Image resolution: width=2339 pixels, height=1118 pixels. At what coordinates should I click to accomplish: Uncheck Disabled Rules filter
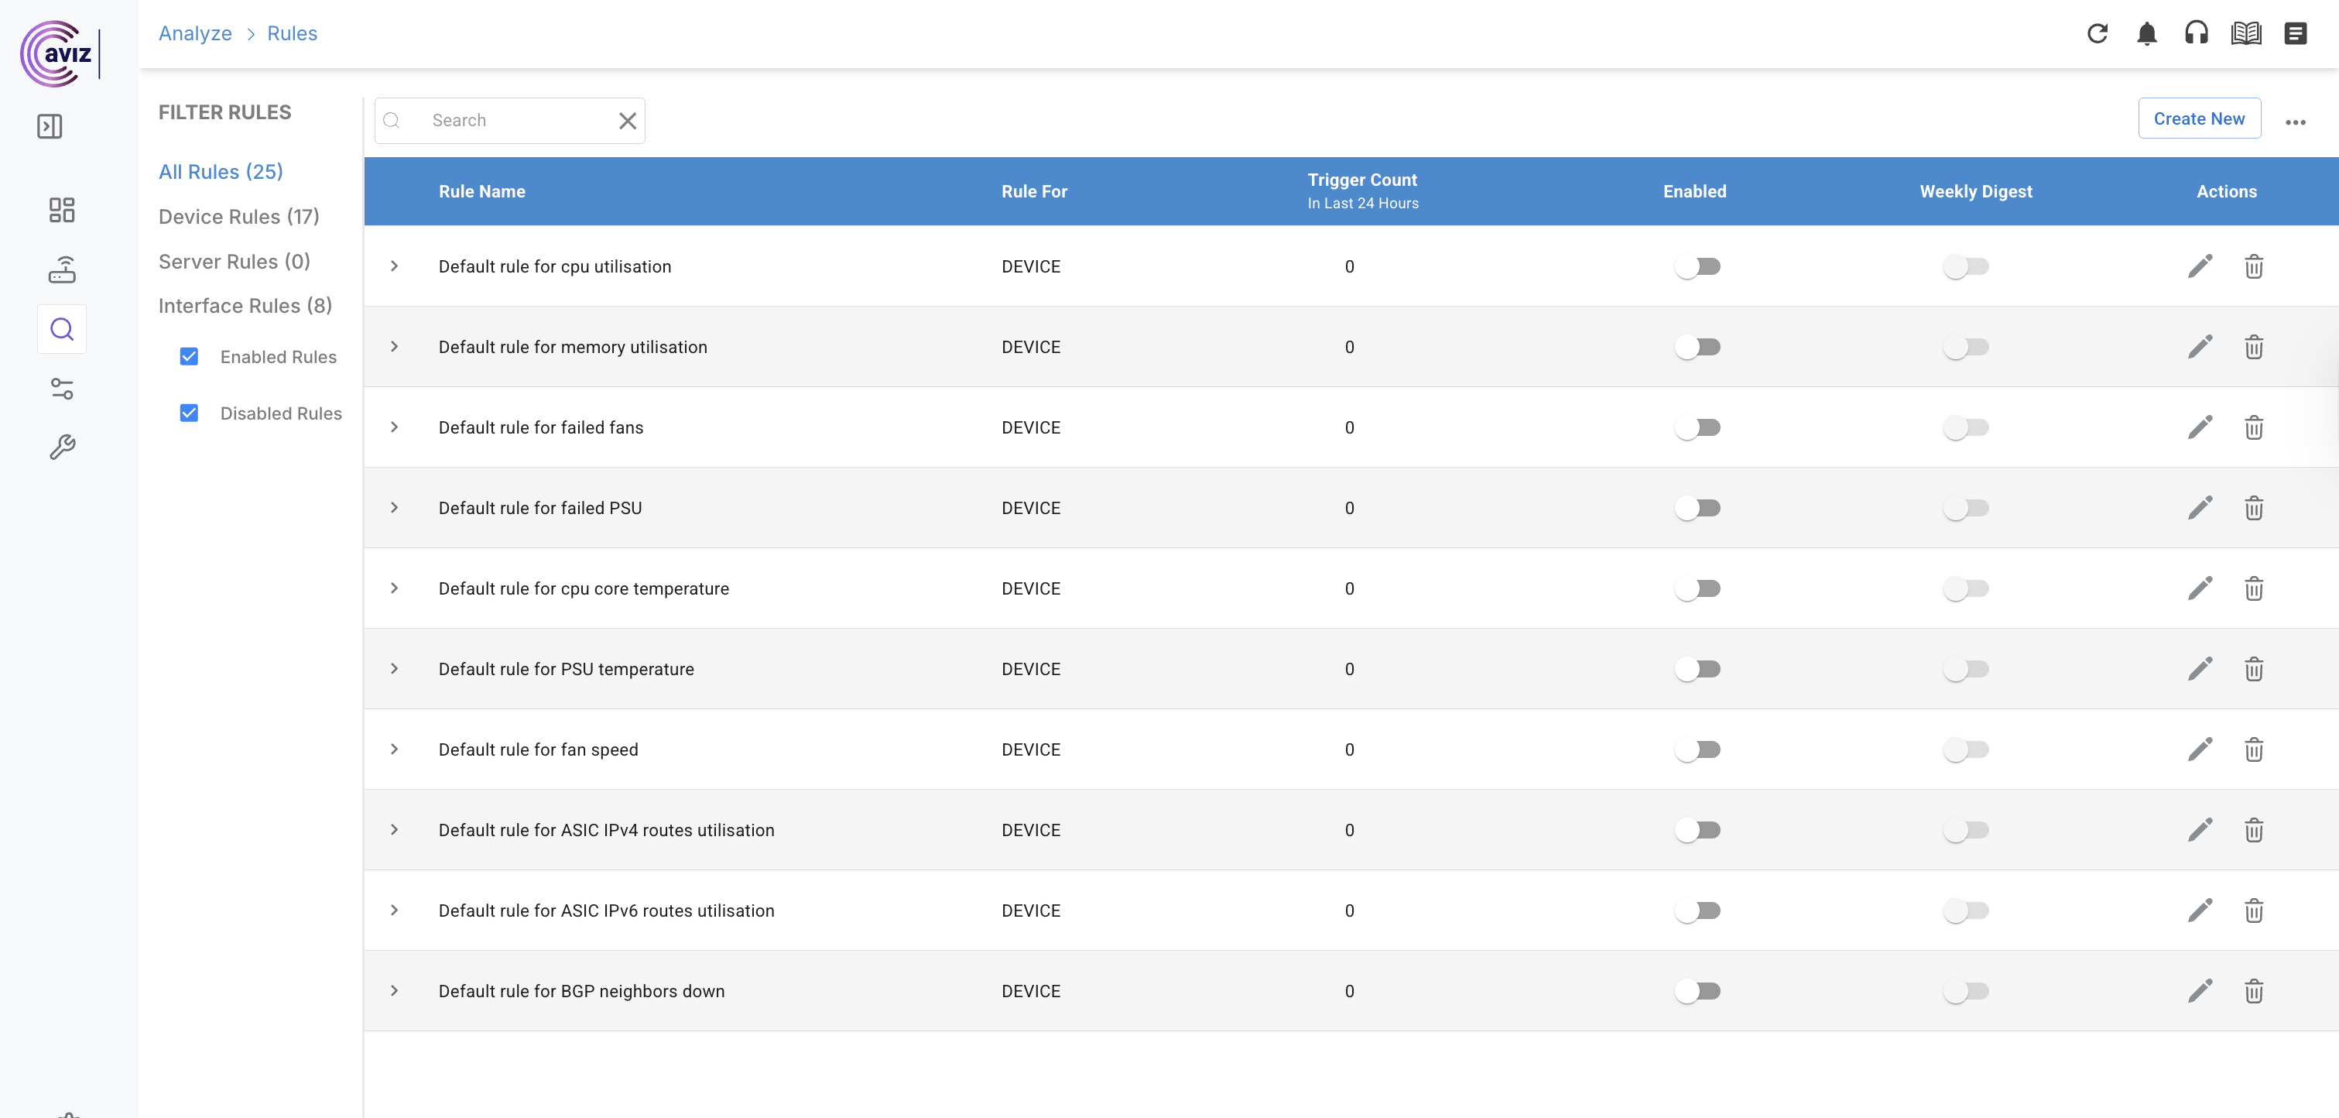[189, 413]
